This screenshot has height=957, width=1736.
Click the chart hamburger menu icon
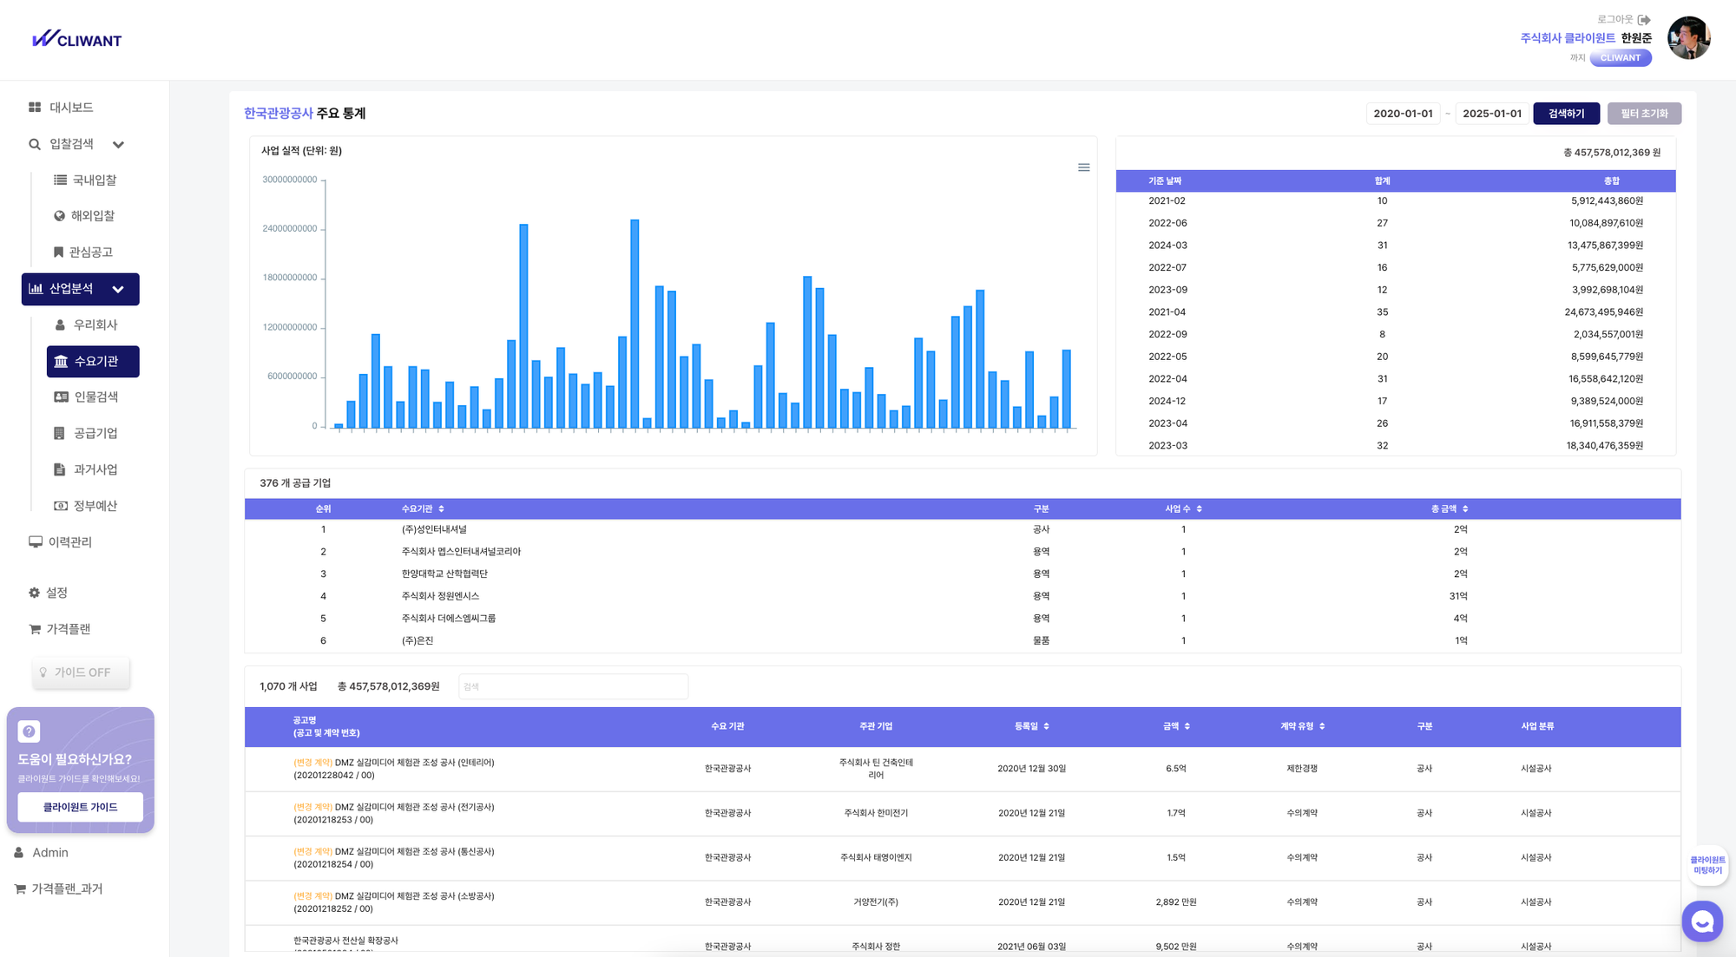pos(1083,167)
